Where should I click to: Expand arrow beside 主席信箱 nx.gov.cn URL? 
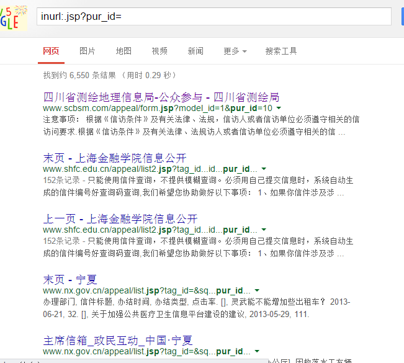[x=257, y=351]
